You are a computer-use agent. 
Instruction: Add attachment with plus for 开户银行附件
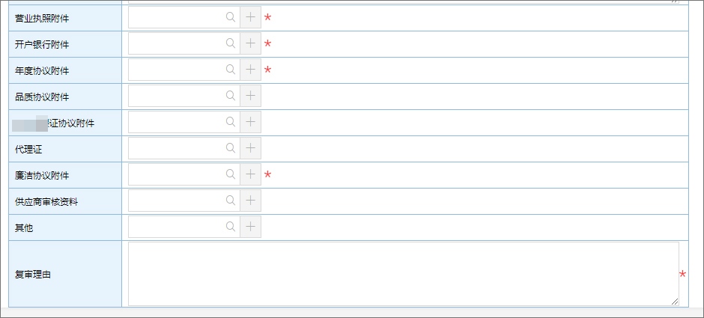250,43
